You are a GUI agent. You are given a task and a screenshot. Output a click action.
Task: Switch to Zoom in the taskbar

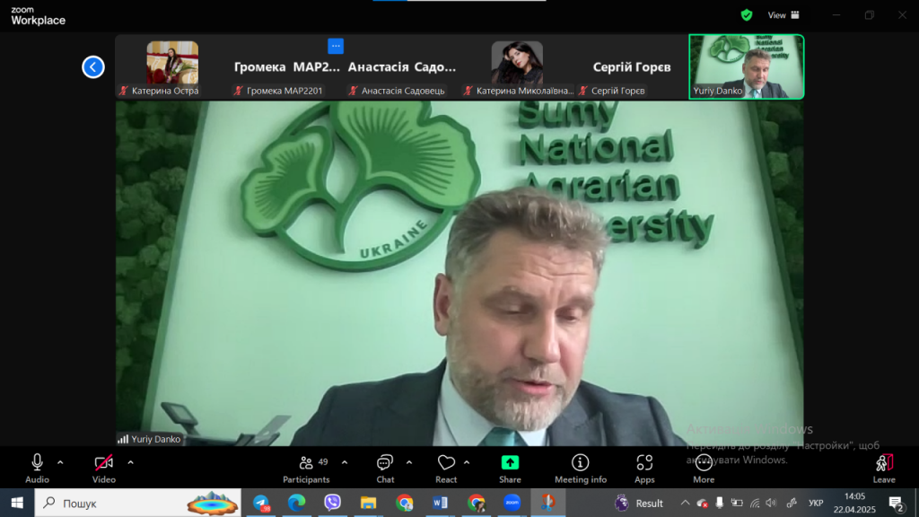coord(512,503)
